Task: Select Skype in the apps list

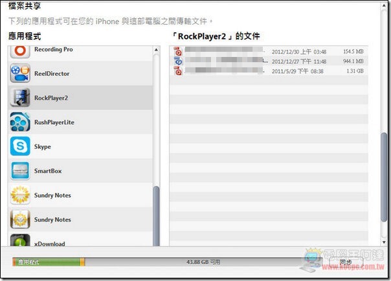Action: coord(80,146)
